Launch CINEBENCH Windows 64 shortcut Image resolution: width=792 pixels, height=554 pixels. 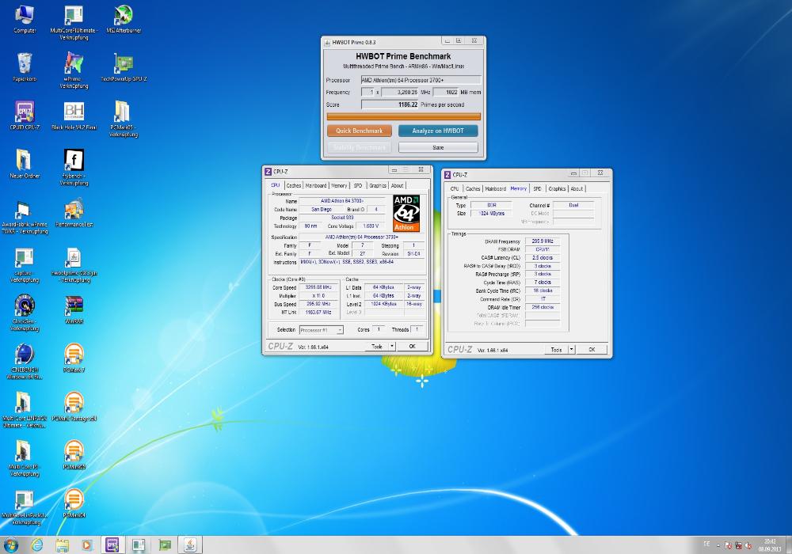[x=25, y=361]
